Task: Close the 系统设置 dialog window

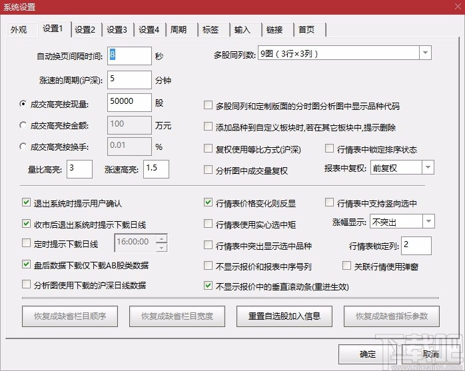Action: coord(458,7)
